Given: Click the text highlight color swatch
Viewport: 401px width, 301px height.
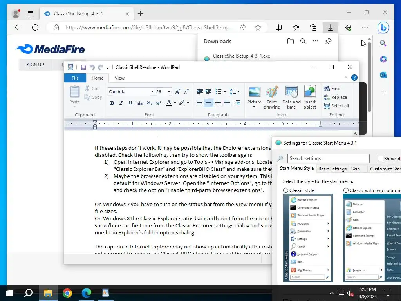Looking at the screenshot, I should (182, 103).
